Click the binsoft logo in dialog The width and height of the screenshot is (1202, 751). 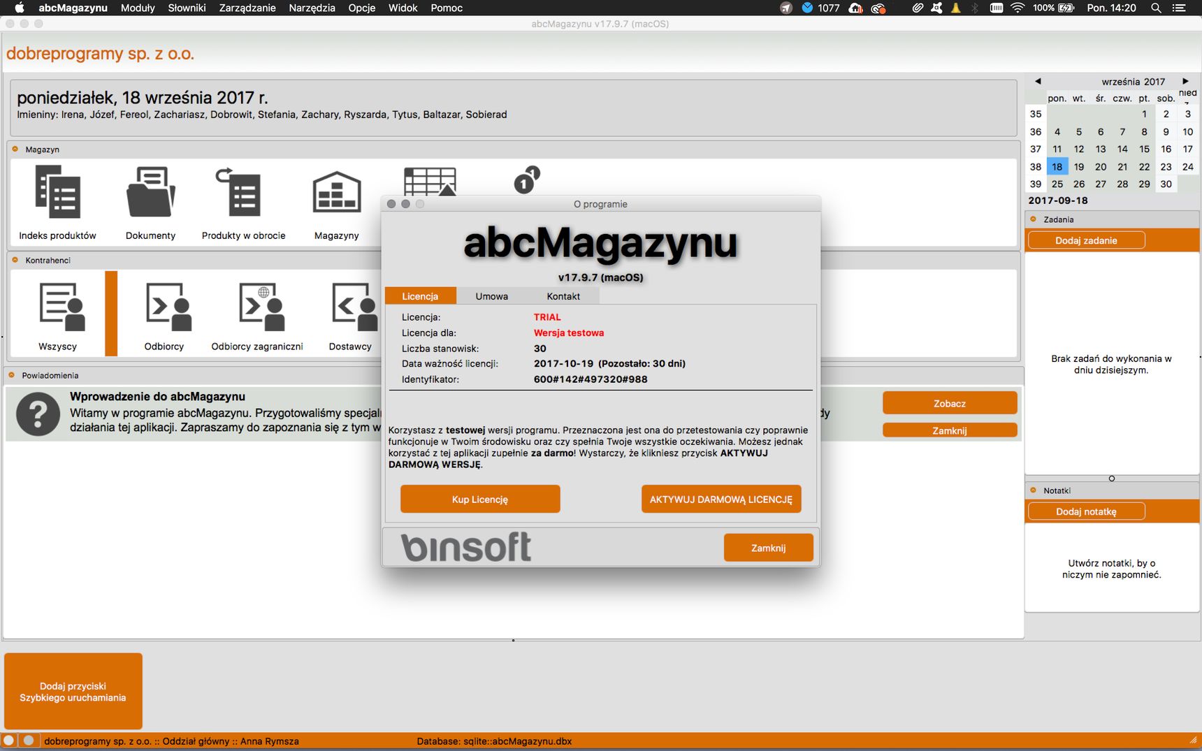point(466,547)
